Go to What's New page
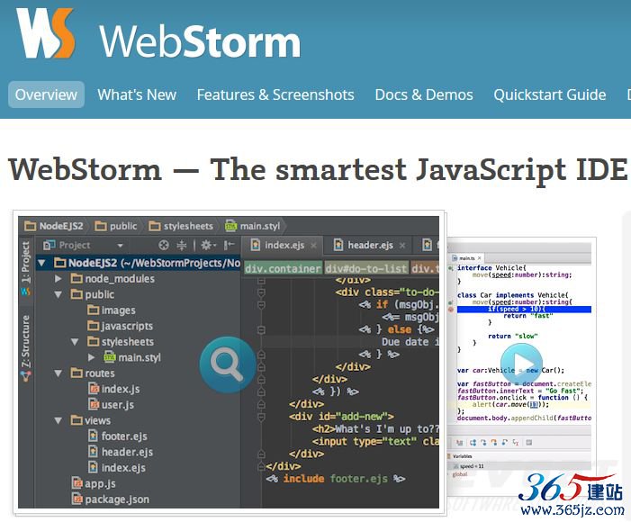 pos(137,94)
